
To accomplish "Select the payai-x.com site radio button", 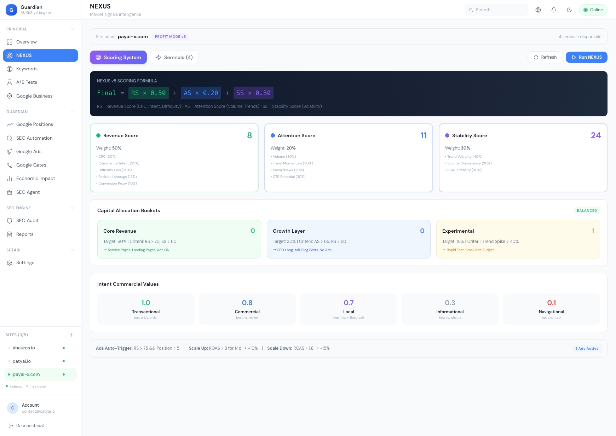I will coord(9,374).
